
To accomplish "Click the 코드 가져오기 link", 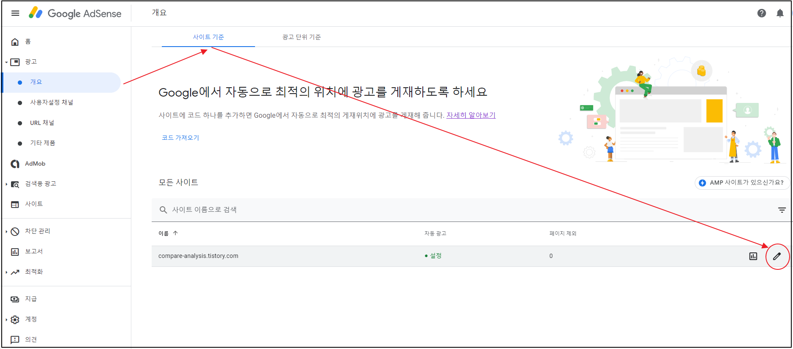I will [180, 138].
